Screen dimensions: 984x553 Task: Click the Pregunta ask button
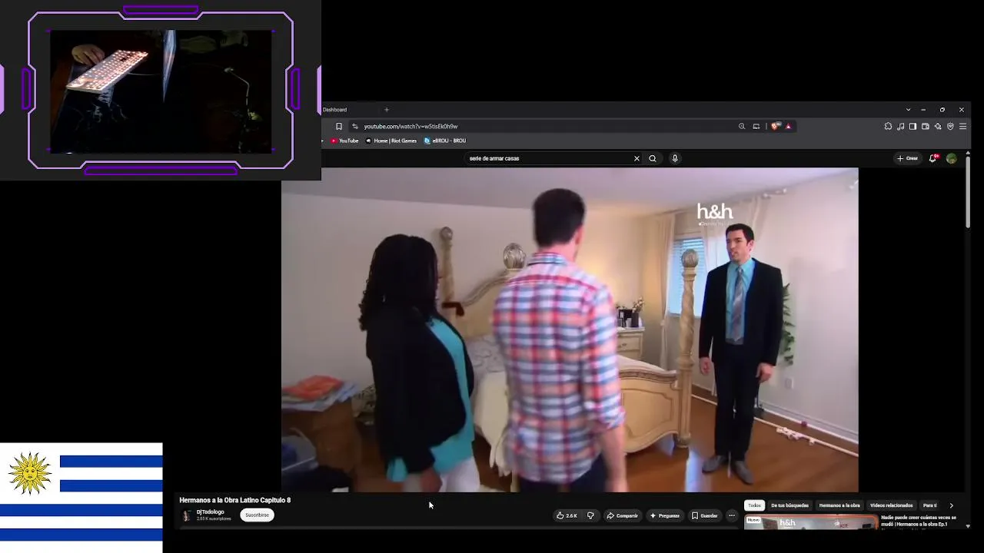point(664,516)
